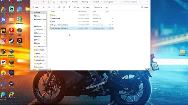Open Documents in Quick access sidebar
This screenshot has height=105, width=188.
38,33
